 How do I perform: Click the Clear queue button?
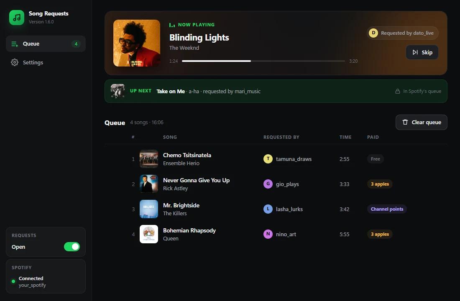point(421,122)
